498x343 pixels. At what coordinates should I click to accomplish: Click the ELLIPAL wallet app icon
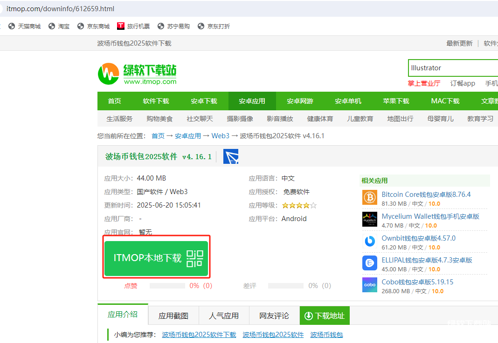[x=369, y=263]
